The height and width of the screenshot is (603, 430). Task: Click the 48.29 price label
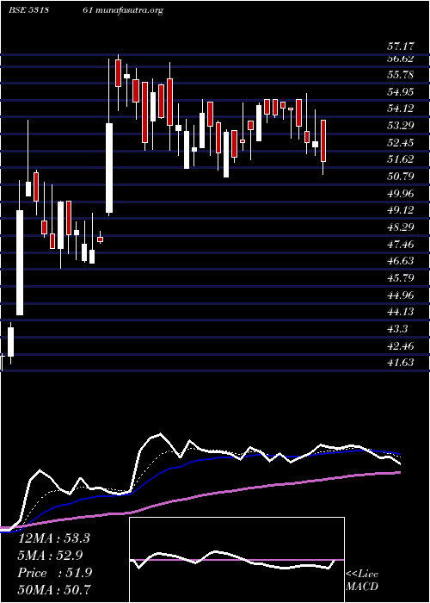pyautogui.click(x=401, y=227)
